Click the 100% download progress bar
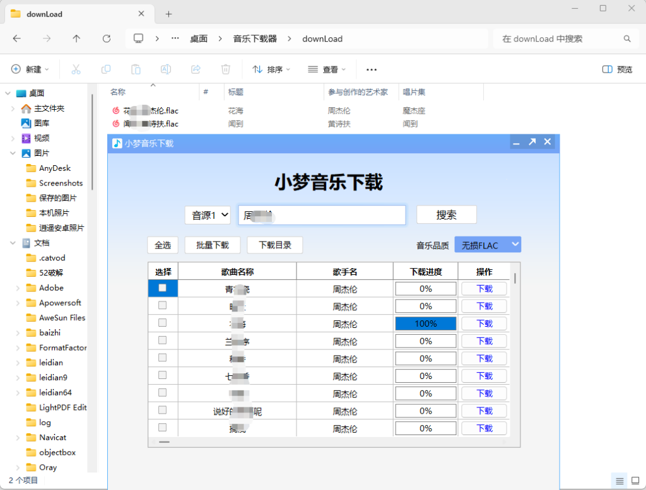The image size is (646, 490). (425, 323)
